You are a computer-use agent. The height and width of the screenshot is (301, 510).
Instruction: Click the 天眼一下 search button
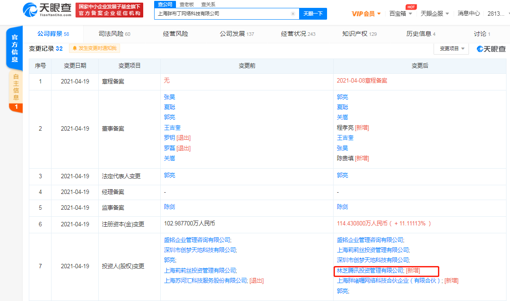(313, 14)
